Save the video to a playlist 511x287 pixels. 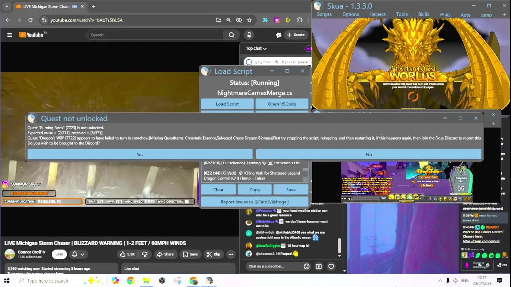[190, 254]
